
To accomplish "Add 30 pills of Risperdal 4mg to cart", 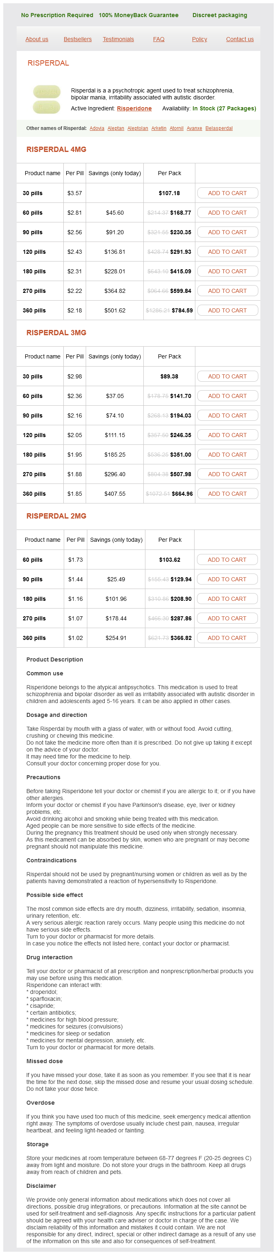I will point(227,193).
